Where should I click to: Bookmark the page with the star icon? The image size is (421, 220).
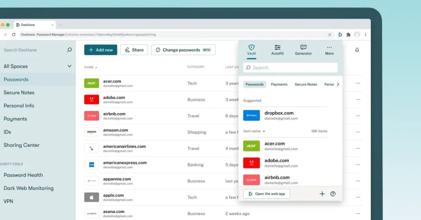[330, 34]
